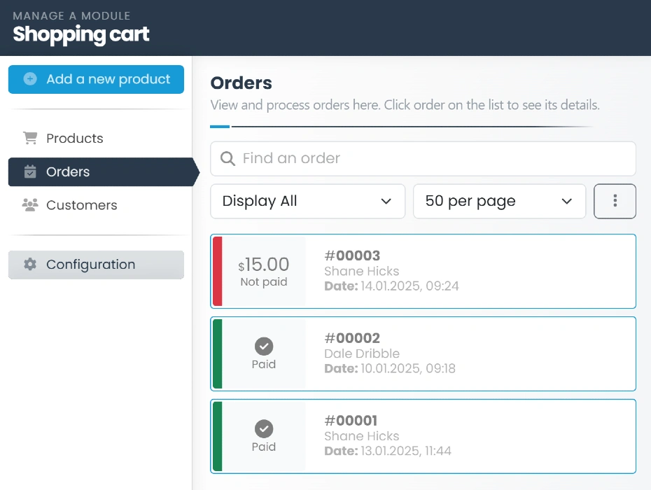Click the people icon beside Customers
651x490 pixels.
click(x=30, y=204)
